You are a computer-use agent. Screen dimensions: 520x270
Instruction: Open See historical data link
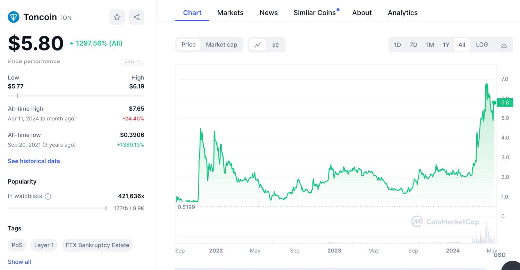tap(34, 161)
